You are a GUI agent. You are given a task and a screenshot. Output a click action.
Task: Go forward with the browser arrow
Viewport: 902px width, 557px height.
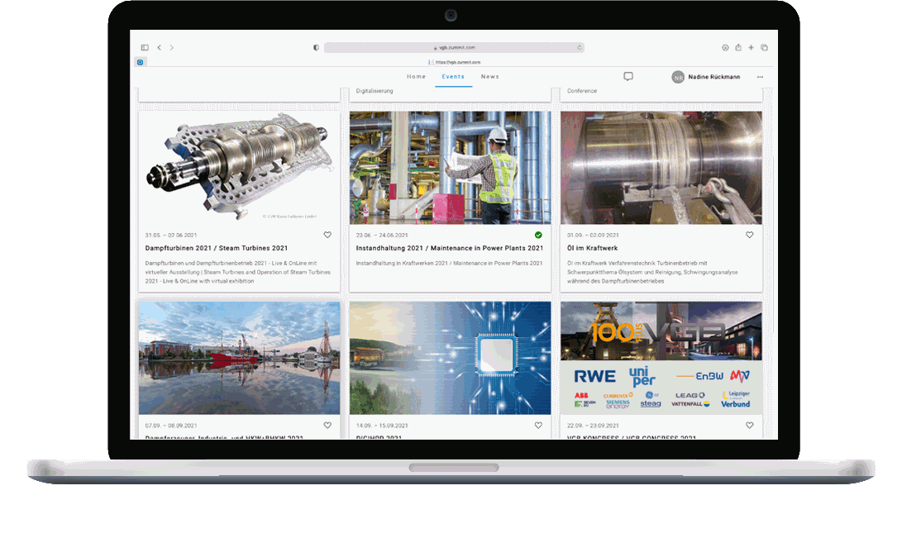(171, 48)
